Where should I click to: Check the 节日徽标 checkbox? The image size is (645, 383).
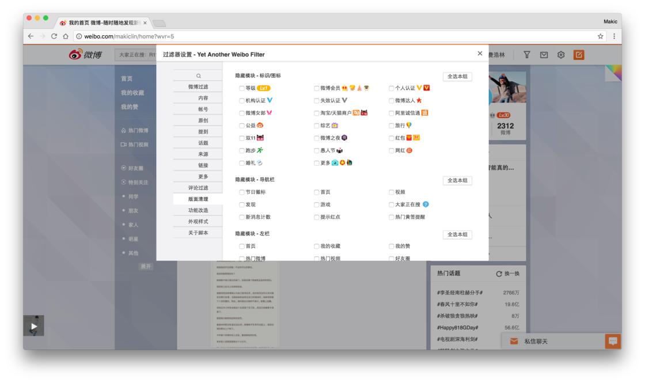242,192
